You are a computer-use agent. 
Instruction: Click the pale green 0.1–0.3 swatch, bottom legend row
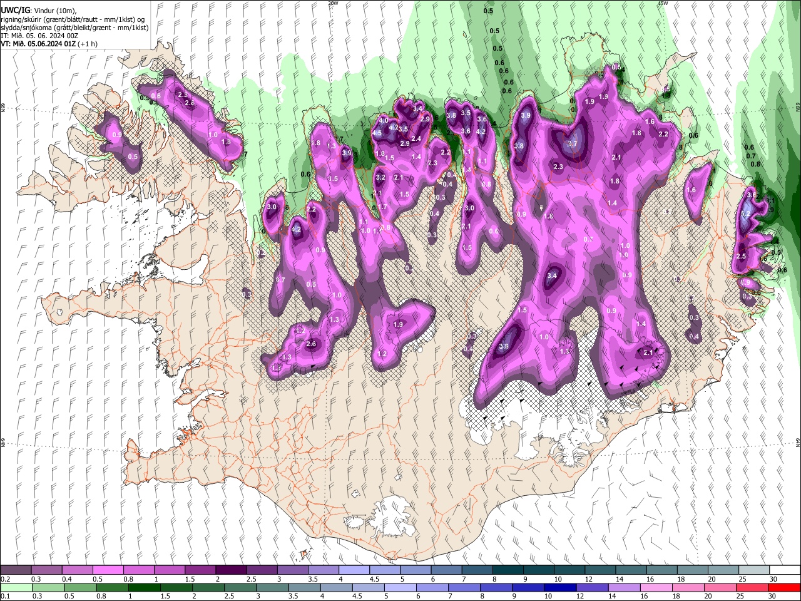17,587
